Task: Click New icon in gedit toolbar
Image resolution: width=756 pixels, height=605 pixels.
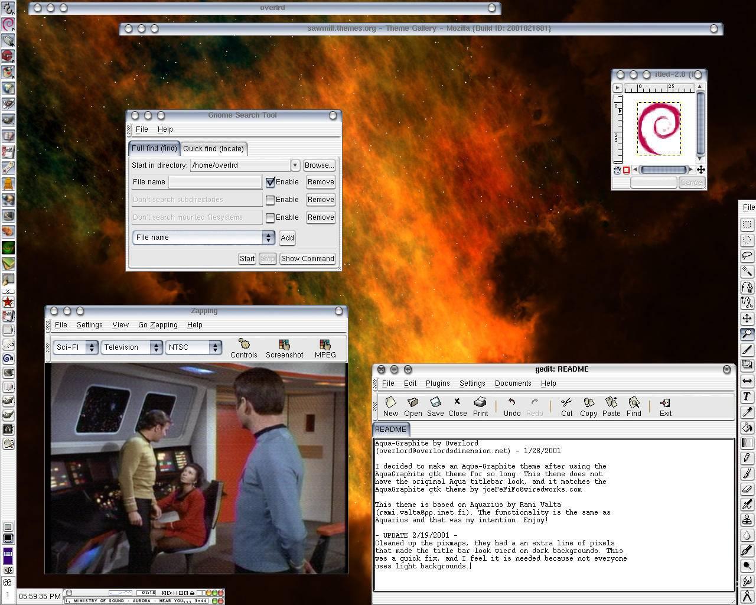Action: [390, 406]
